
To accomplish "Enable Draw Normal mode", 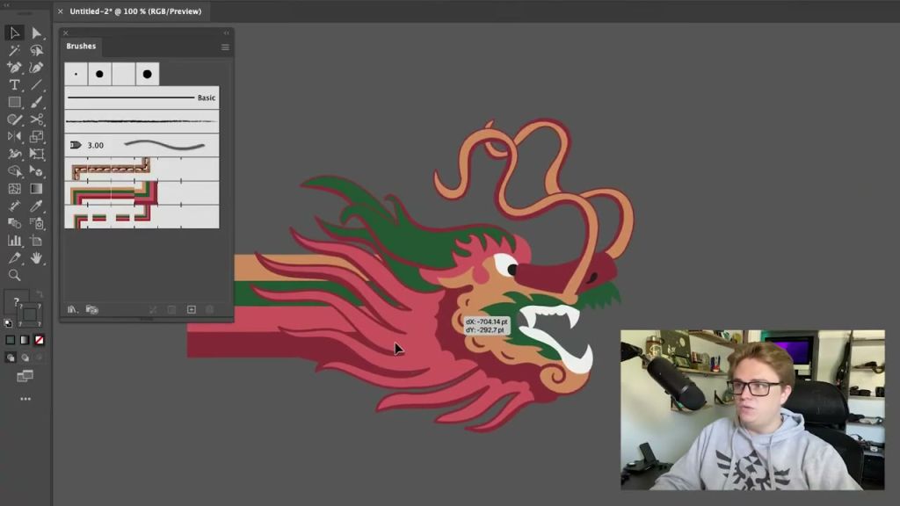I will [11, 358].
